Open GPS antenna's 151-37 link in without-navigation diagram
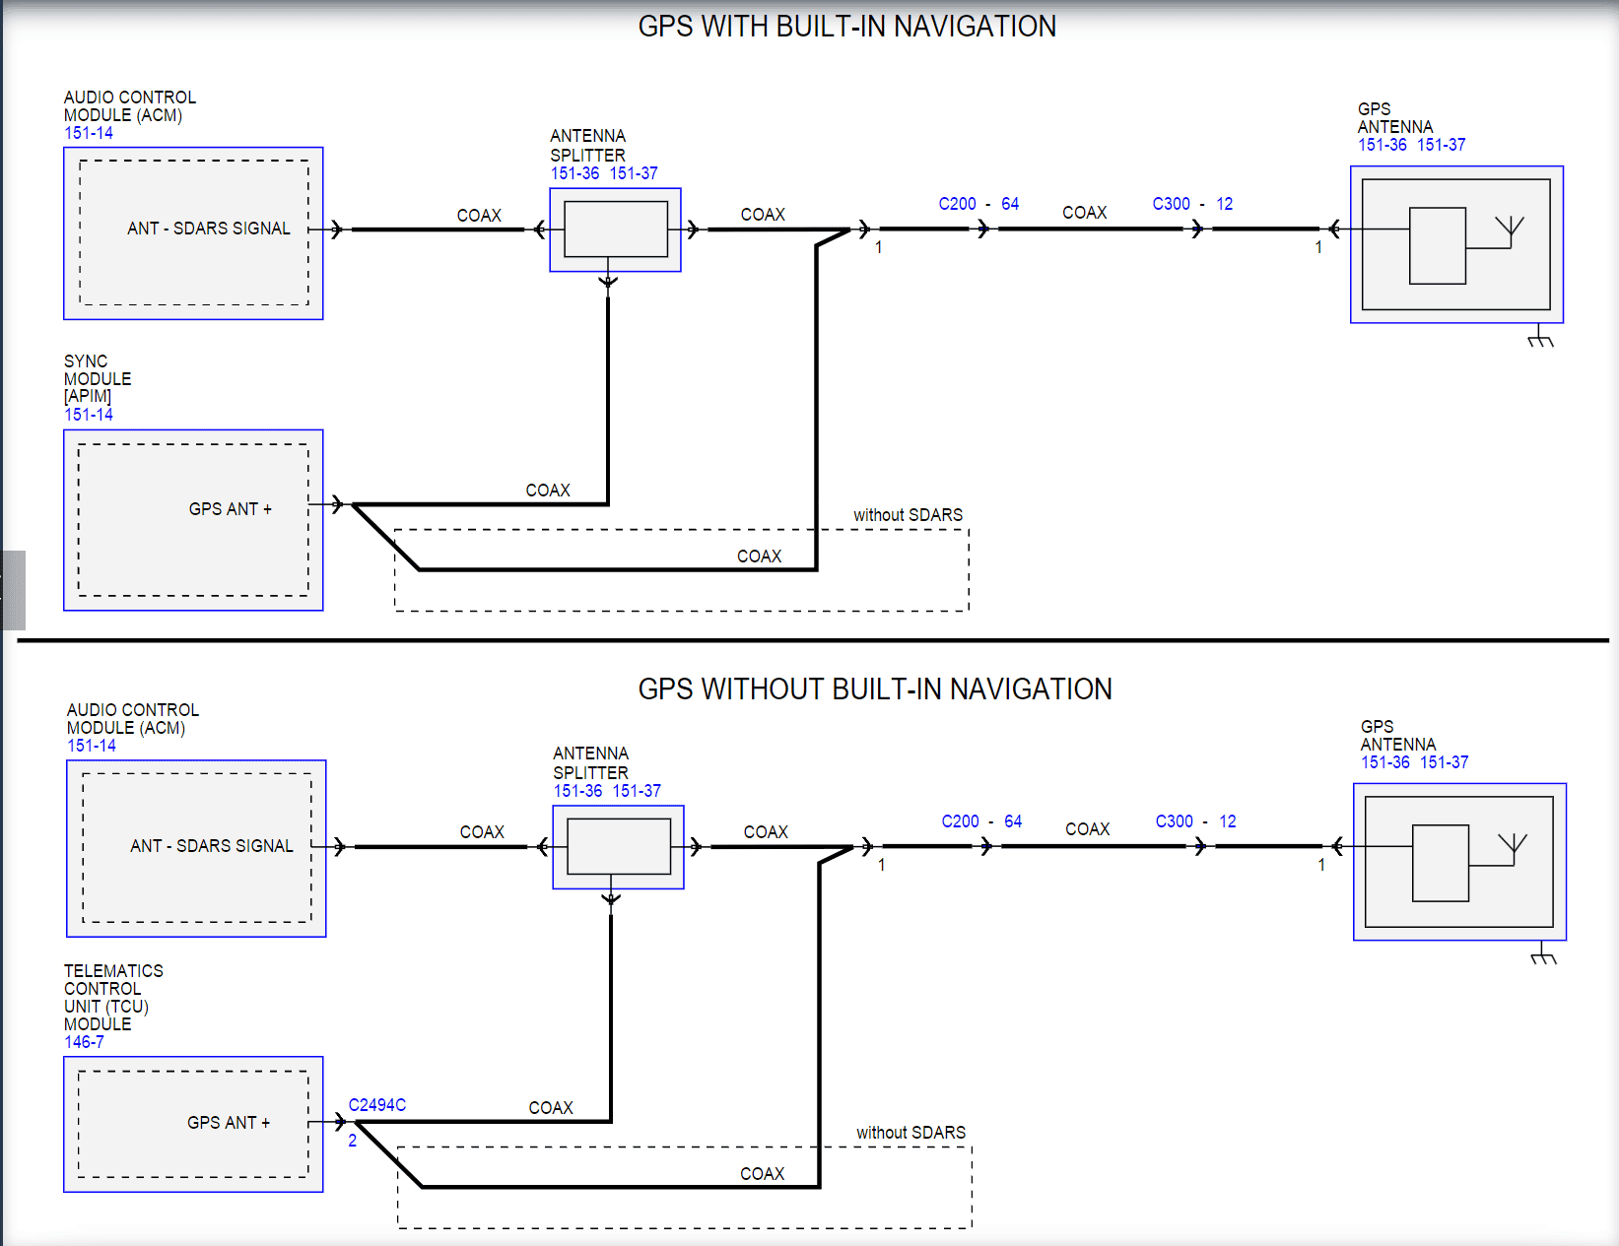Screen dimensions: 1619x1246 point(1445,762)
